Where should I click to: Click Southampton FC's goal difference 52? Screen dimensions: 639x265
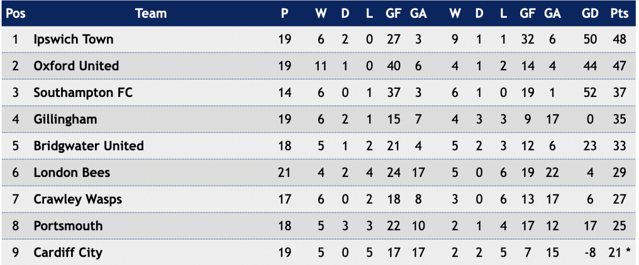click(x=590, y=93)
